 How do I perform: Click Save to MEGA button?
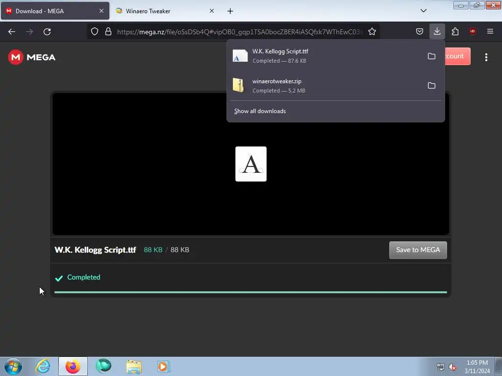pos(418,250)
